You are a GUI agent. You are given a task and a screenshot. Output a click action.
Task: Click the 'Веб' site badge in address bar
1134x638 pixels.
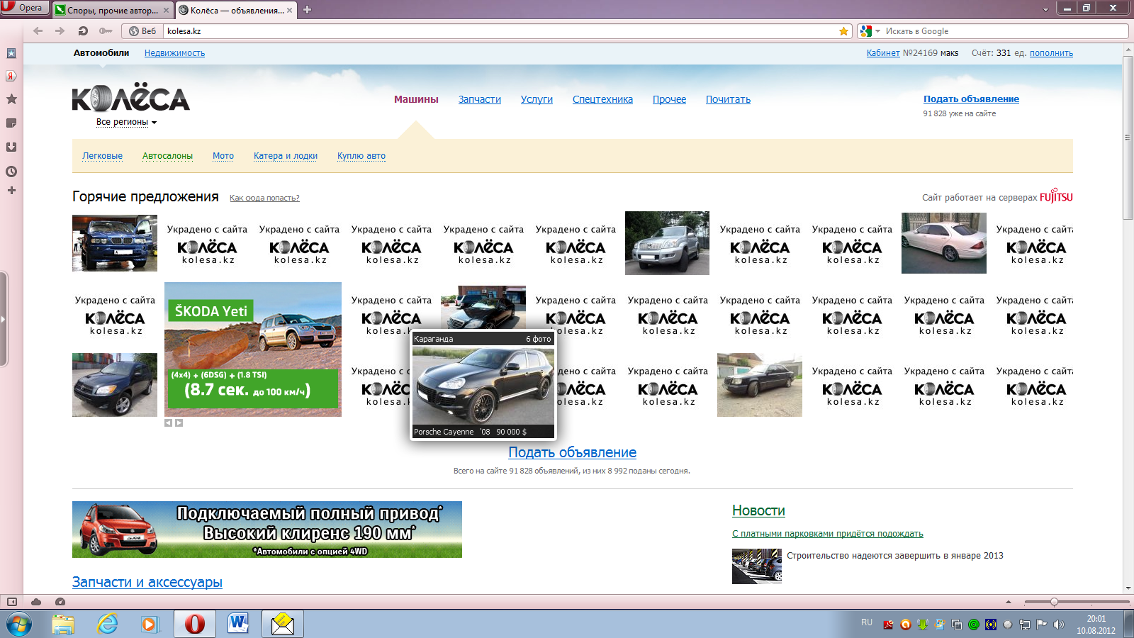142,31
